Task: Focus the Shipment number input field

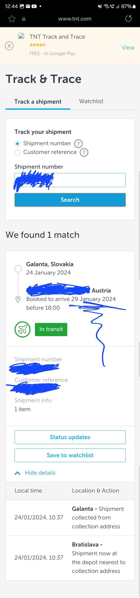Action: 70,180
